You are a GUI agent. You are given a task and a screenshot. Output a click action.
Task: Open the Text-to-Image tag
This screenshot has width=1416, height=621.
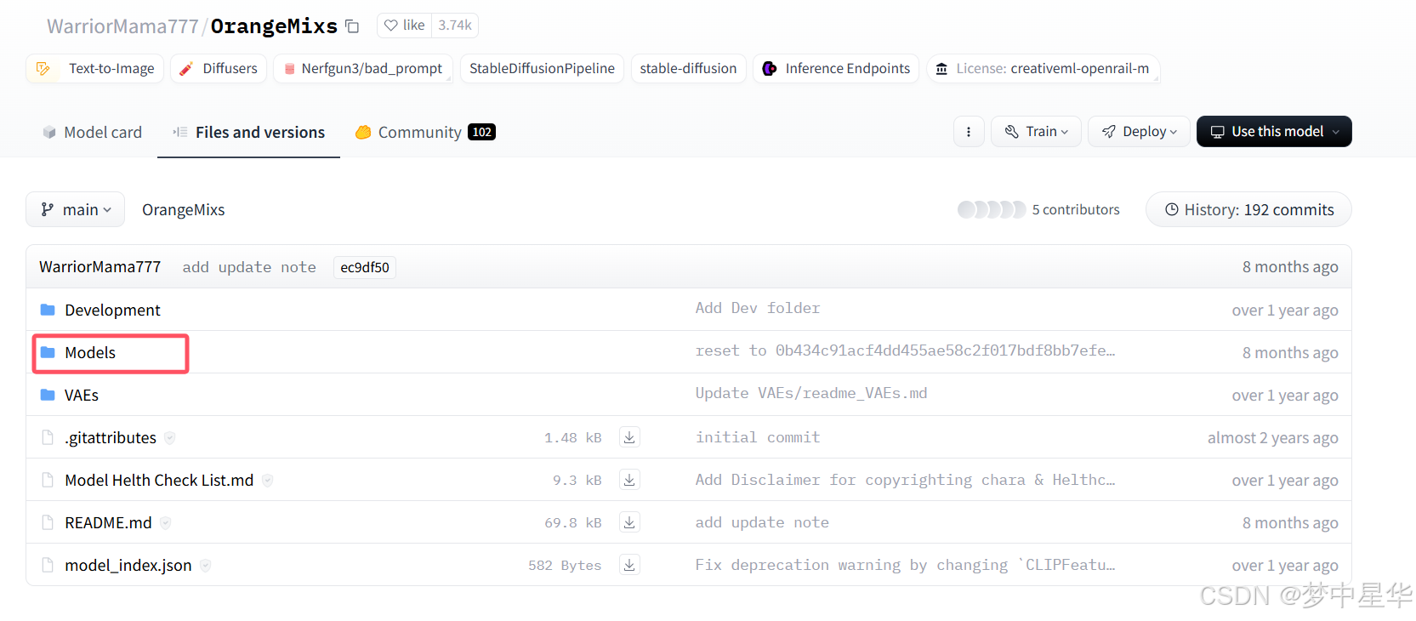95,68
